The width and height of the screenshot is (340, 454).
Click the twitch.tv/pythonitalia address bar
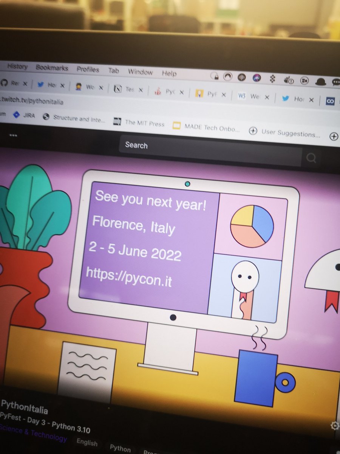coord(32,101)
